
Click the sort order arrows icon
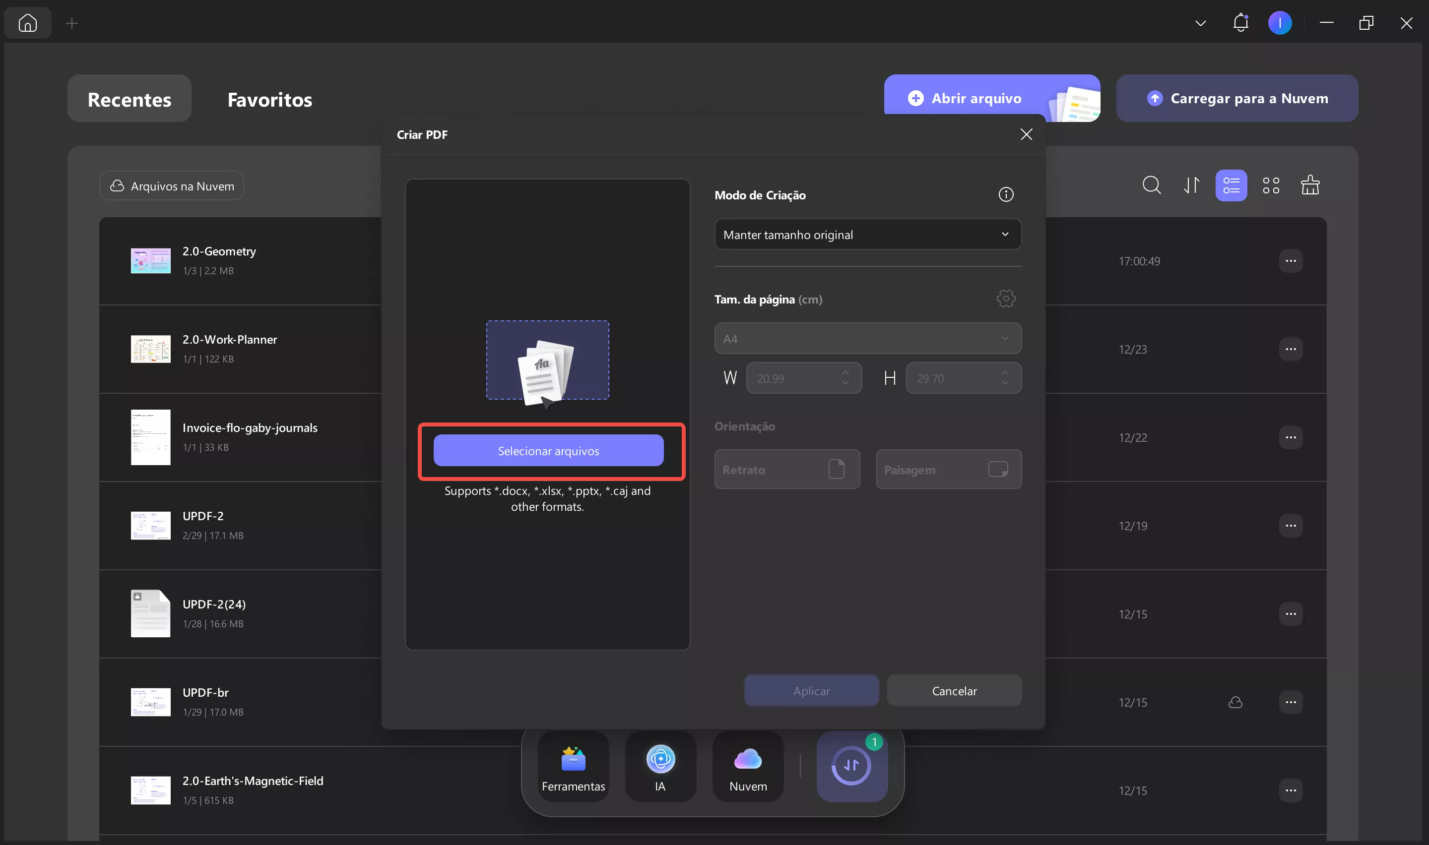coord(1191,185)
